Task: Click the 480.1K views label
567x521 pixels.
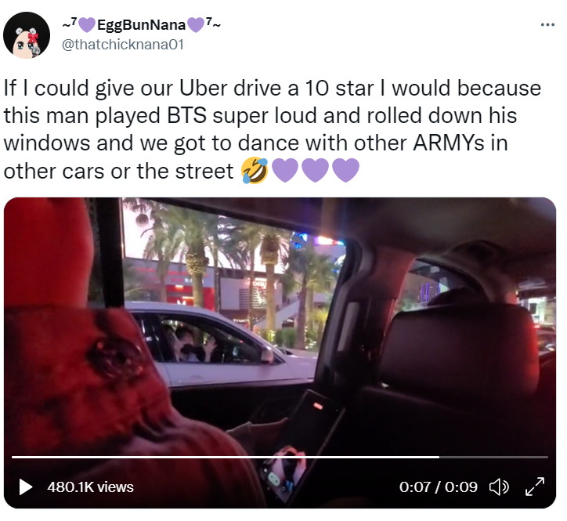Action: [90, 487]
